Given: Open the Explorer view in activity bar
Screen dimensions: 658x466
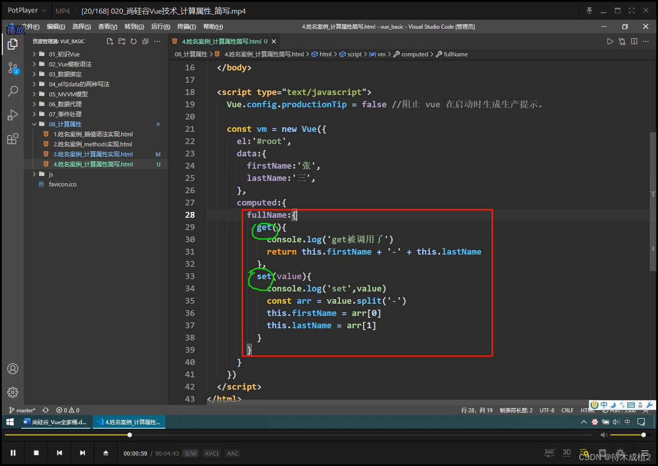Looking at the screenshot, I should (13, 44).
